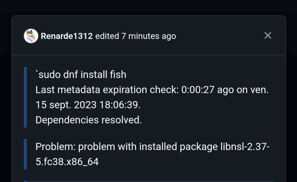Click the Dependencies resolved line

click(x=88, y=120)
